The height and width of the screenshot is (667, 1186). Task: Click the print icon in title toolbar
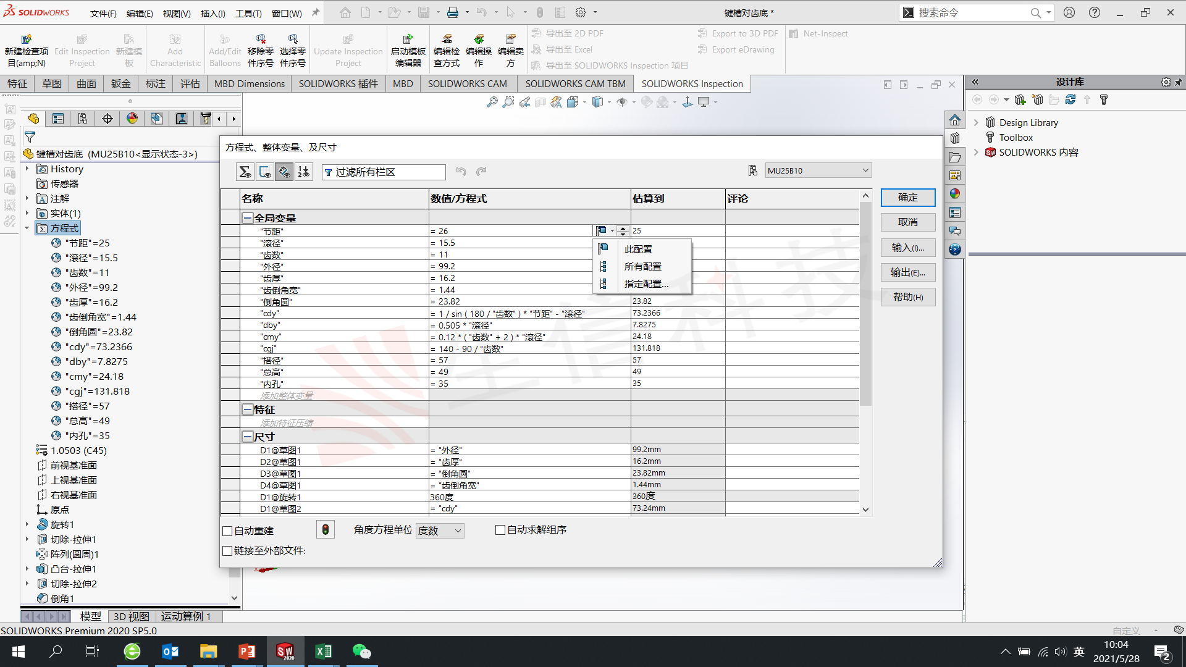point(453,12)
